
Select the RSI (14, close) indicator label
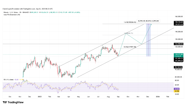point(8,79)
